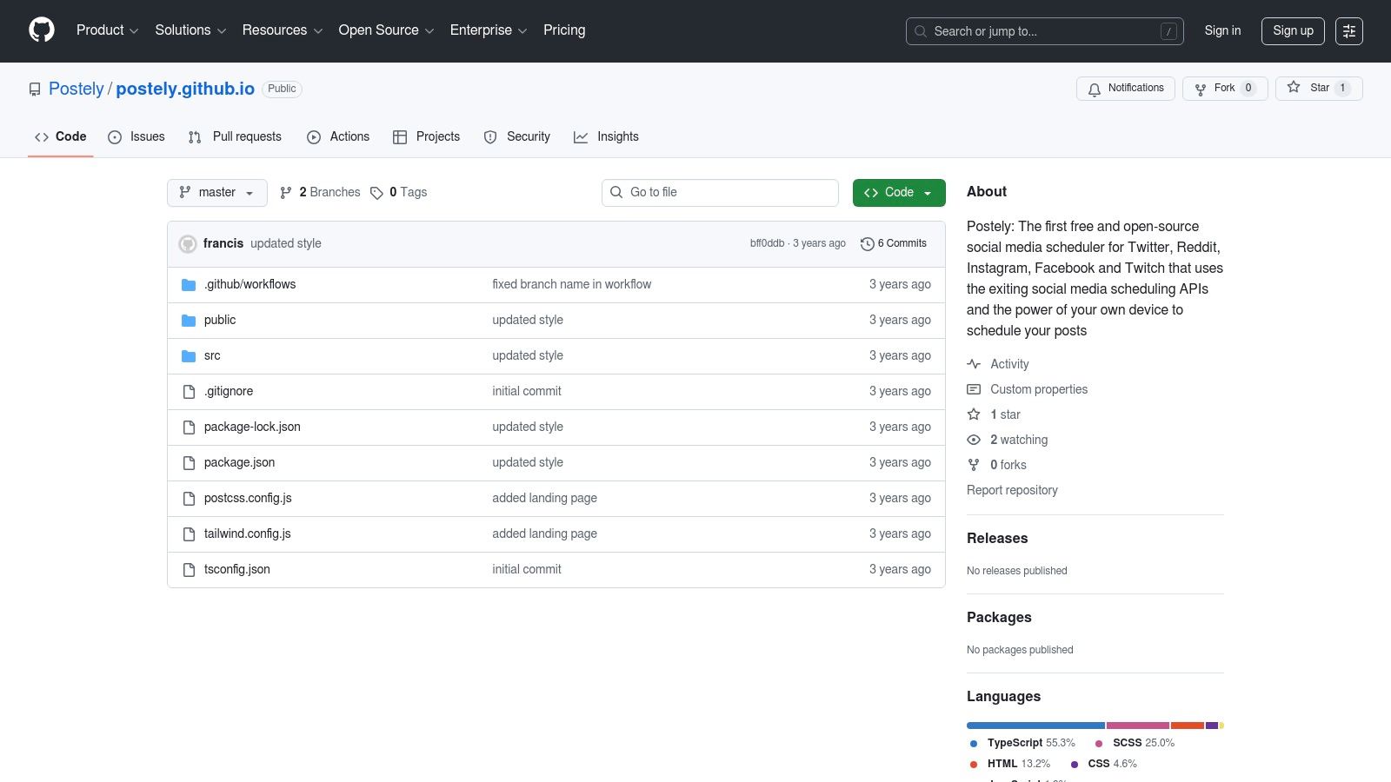Click the Custom properties icon
The image size is (1391, 782).
click(974, 389)
